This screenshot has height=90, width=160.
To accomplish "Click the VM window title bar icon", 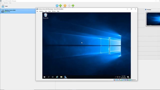I will tap(37, 9).
